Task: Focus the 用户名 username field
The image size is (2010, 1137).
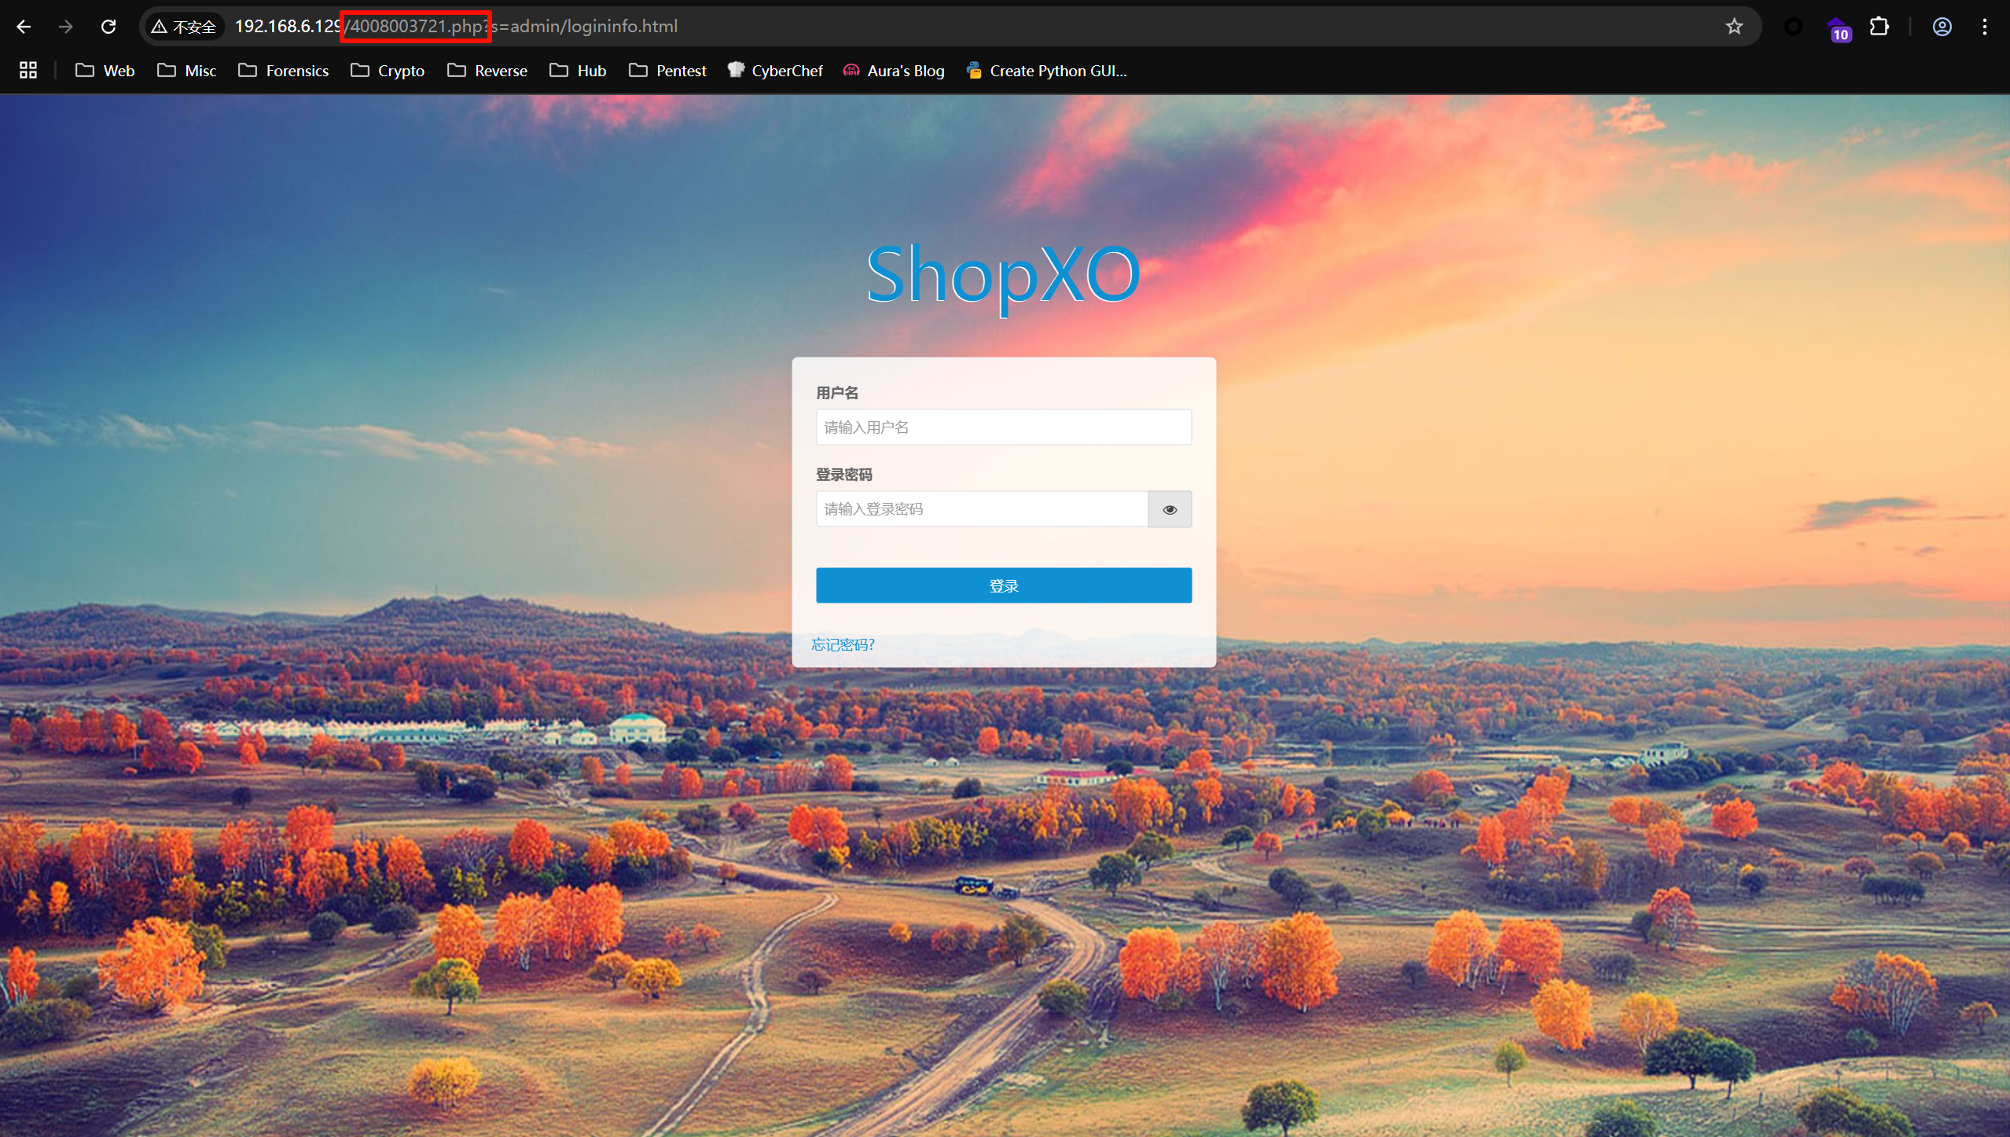Action: pyautogui.click(x=1004, y=427)
